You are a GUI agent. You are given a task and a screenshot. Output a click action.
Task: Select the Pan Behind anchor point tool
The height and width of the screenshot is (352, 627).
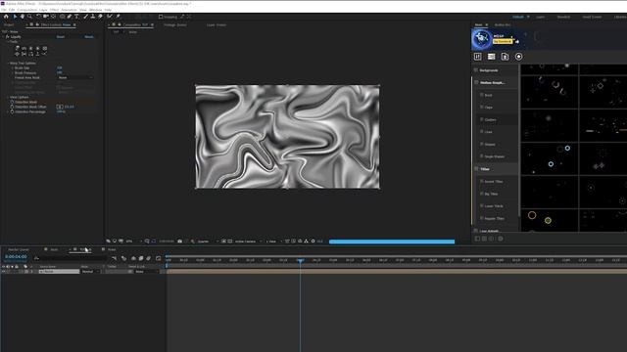(x=53, y=17)
